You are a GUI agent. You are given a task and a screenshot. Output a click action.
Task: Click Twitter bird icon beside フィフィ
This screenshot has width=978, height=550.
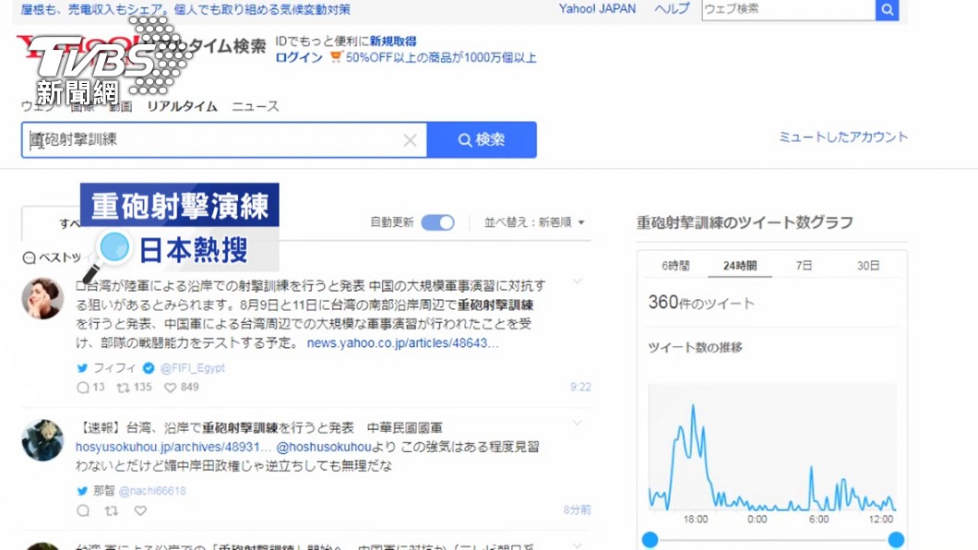tap(82, 368)
